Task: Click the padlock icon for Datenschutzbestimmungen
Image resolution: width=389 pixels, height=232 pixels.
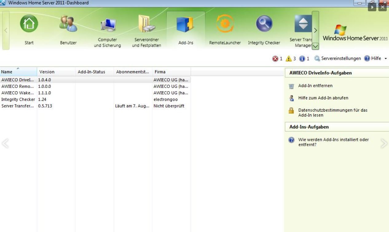Action: tap(291, 110)
